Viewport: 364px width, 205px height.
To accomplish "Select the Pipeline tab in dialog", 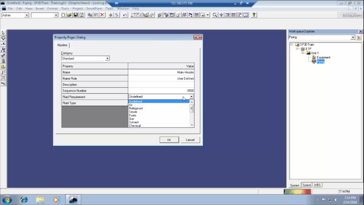I will tap(62, 45).
